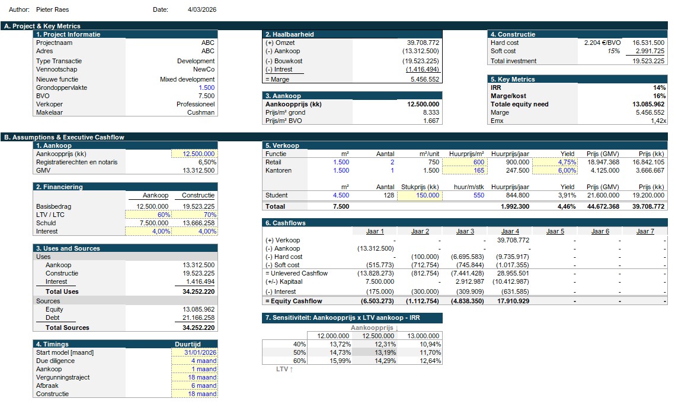Select the 'B. Assumptions & Executive Cashflow' header
This screenshot has width=675, height=405.
(x=334, y=137)
